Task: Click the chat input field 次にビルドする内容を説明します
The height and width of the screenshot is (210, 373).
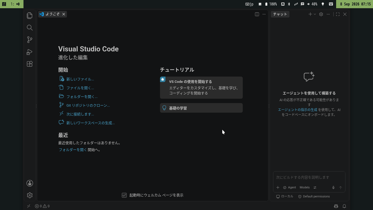Action: coord(309,177)
